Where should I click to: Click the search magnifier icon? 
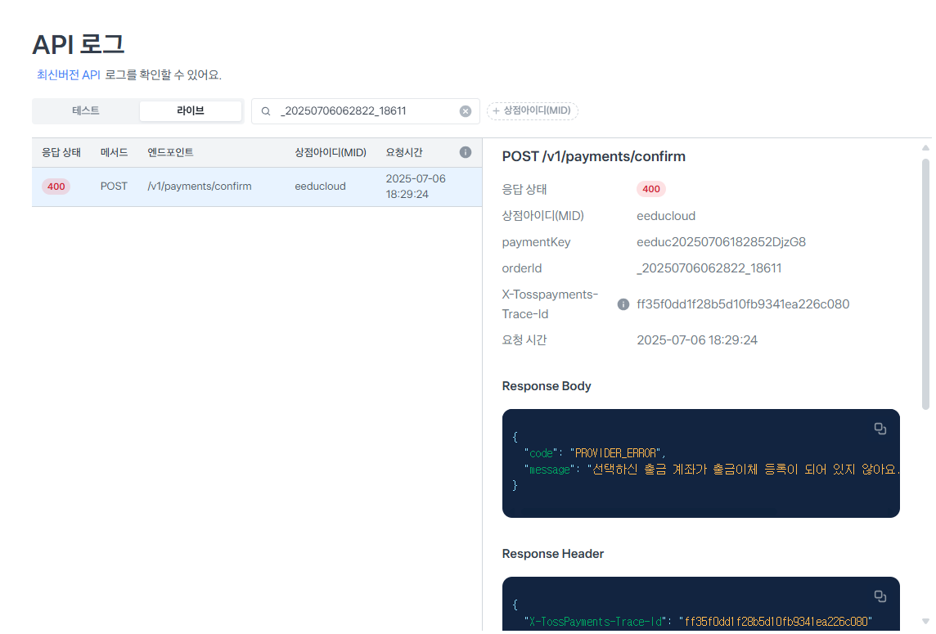266,111
